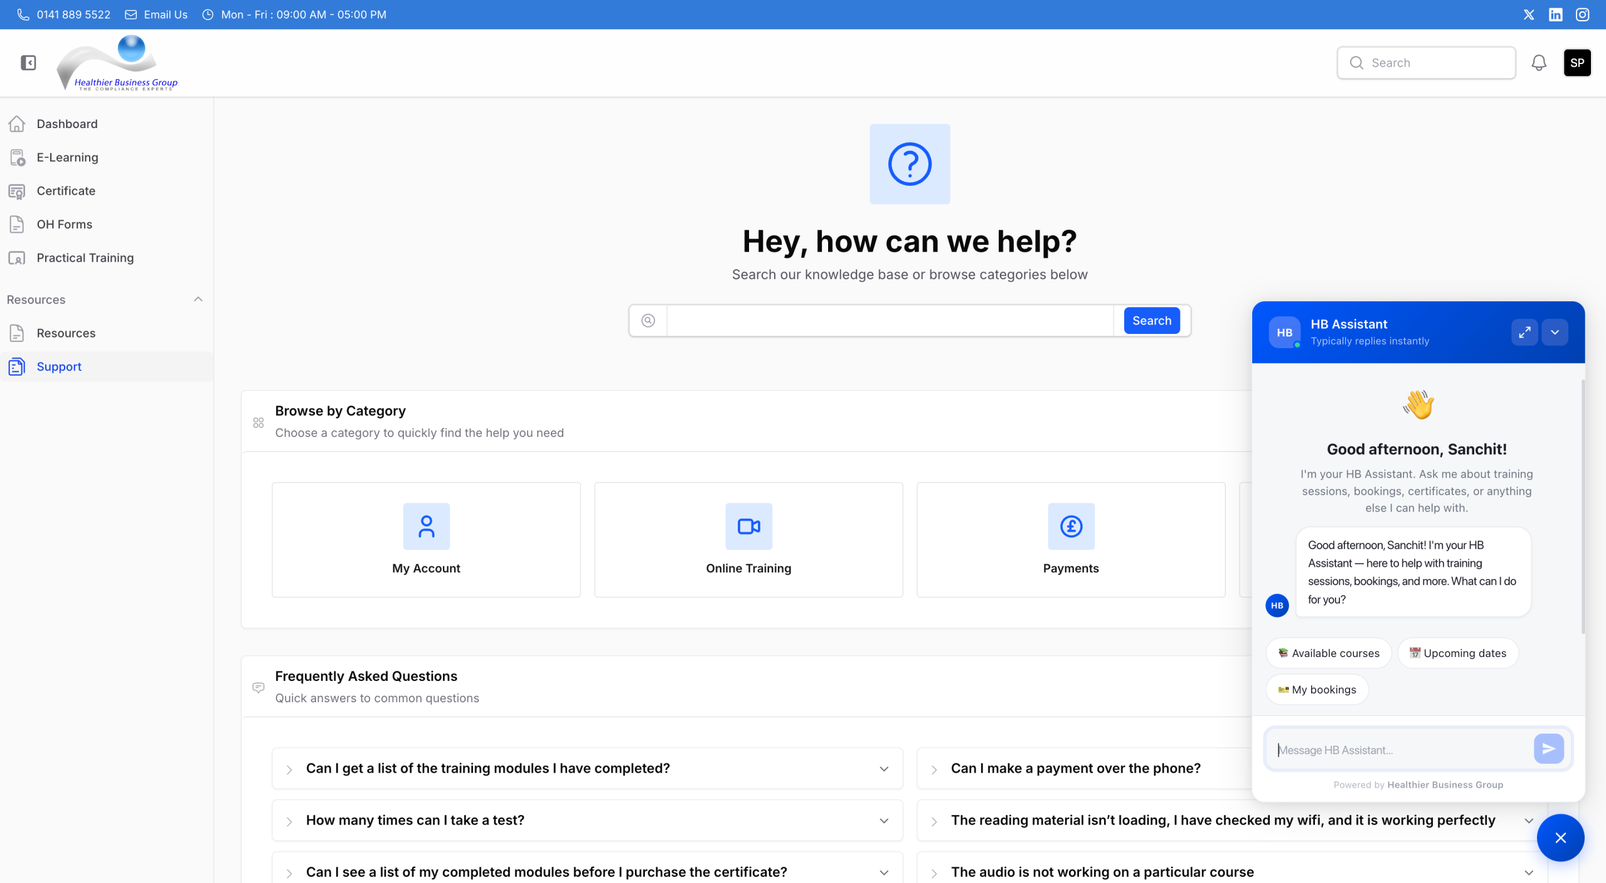Open the X (Twitter) social link

point(1529,14)
